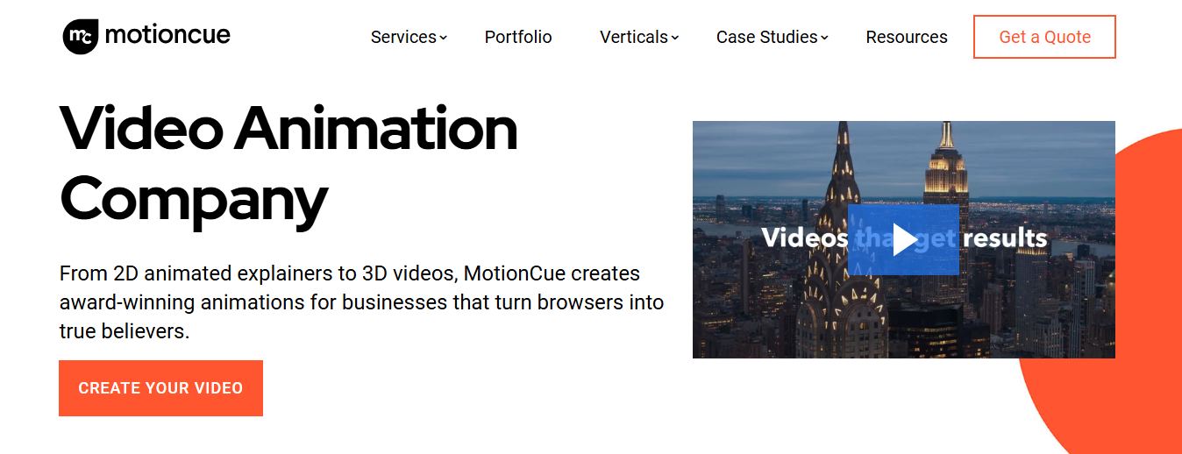Open the motioncue wordmark home link
1182x454 pixels.
pos(167,35)
